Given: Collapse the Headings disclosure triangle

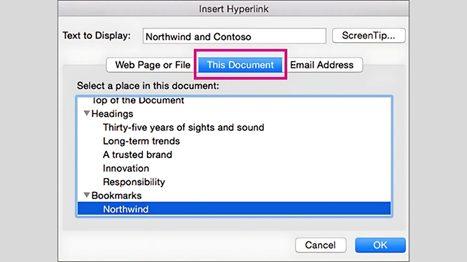Looking at the screenshot, I should click(x=87, y=113).
